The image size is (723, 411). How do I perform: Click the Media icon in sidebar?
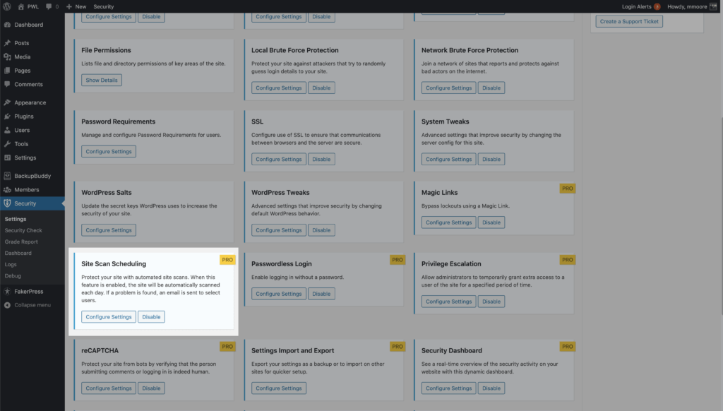(x=7, y=56)
